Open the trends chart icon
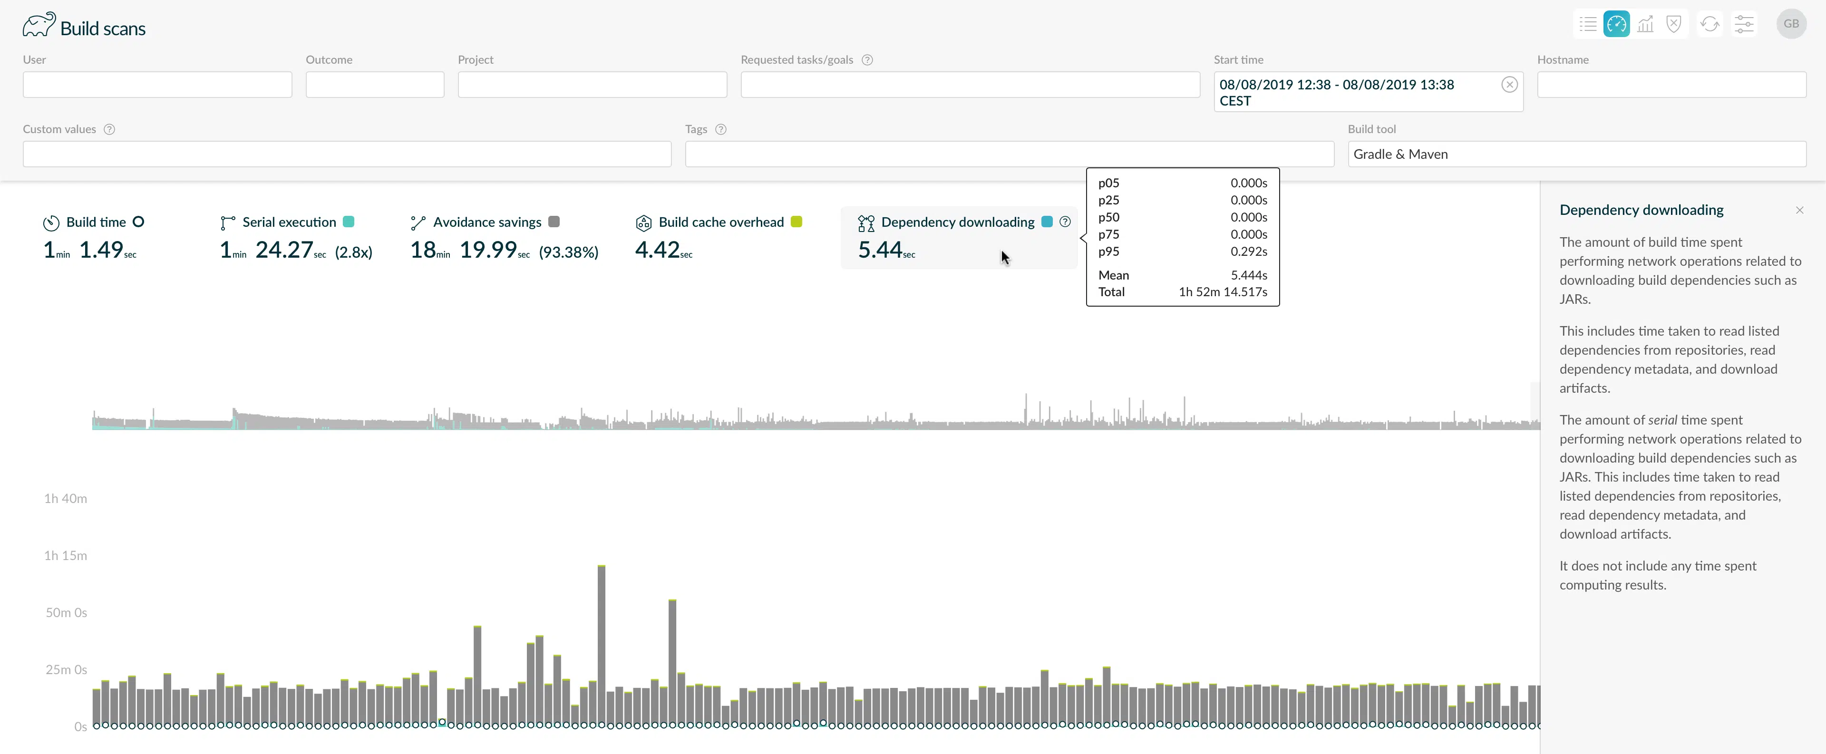The image size is (1826, 754). point(1645,24)
